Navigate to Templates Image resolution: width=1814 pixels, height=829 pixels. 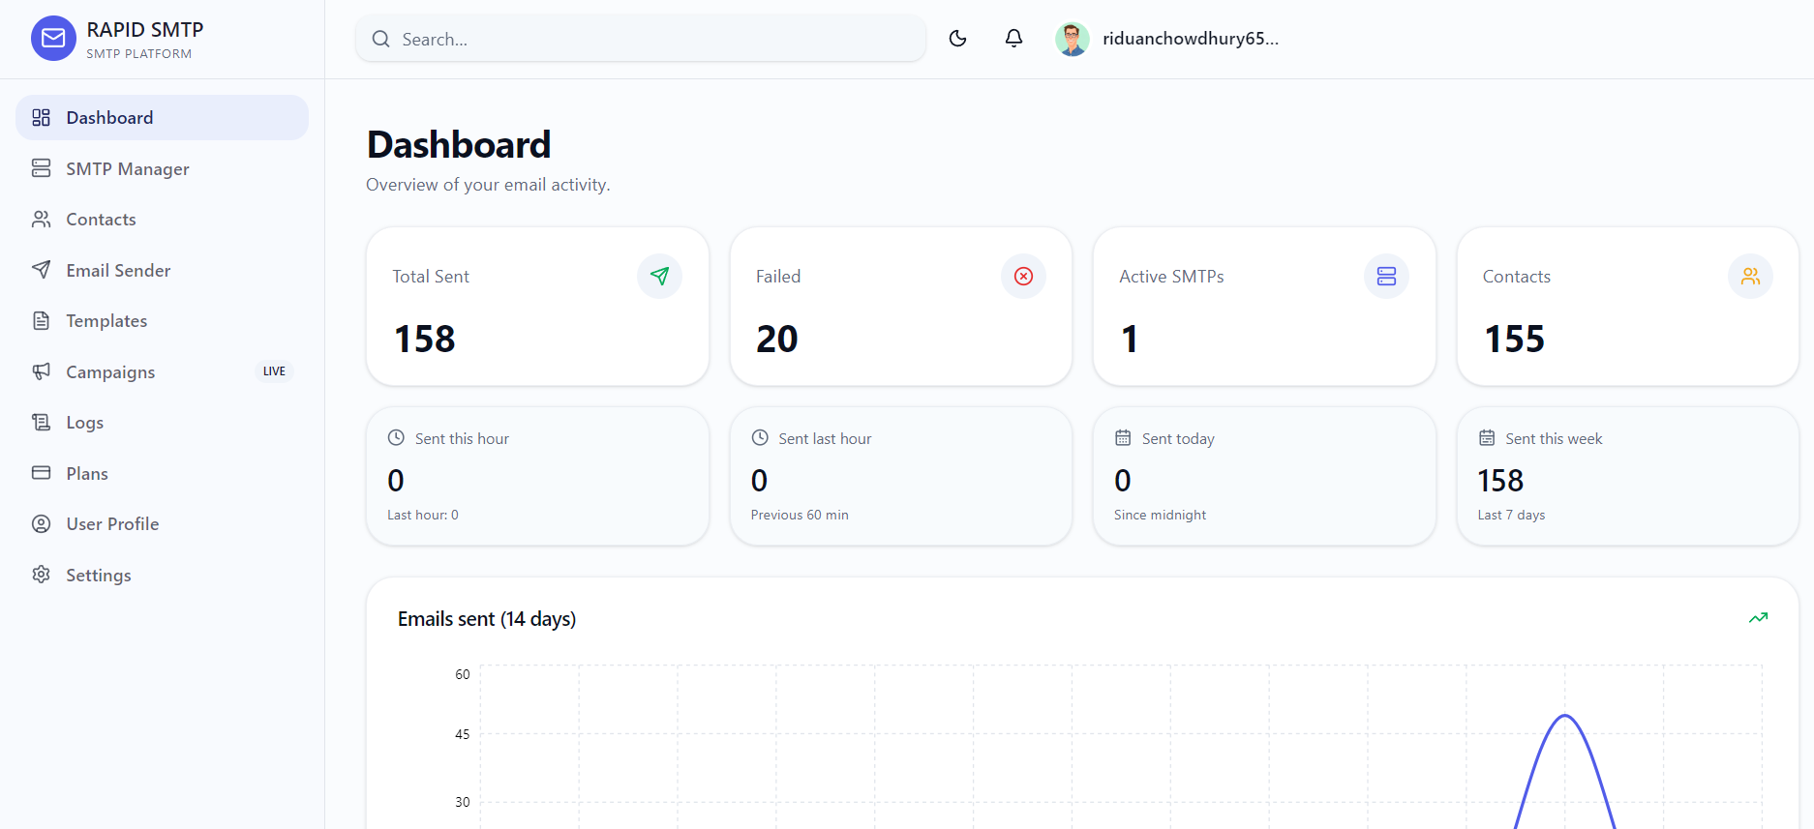point(163,321)
